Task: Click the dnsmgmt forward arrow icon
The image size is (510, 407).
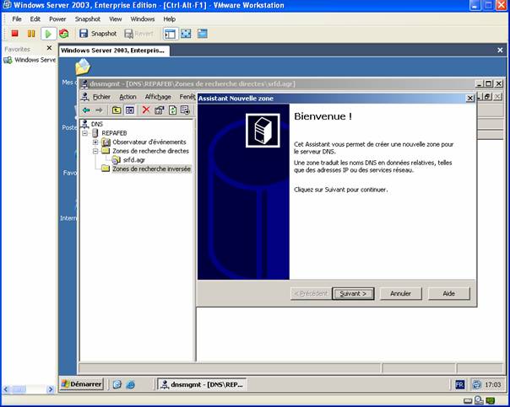Action: pos(99,110)
